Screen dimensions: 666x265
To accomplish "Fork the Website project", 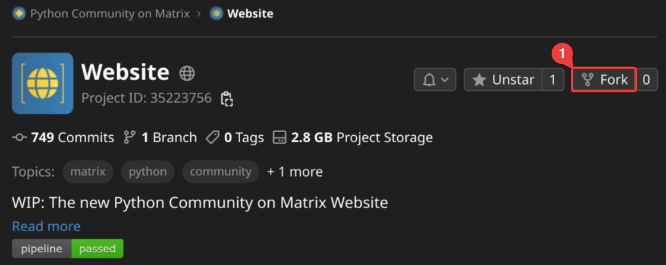I will (604, 79).
